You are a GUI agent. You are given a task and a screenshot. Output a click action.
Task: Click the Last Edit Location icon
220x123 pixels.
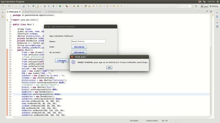tap(114, 6)
